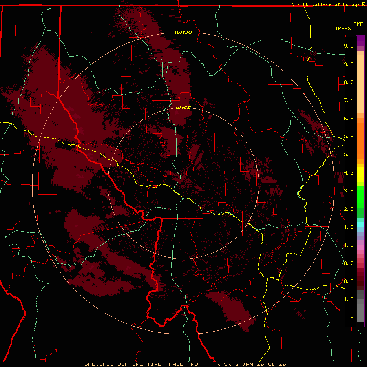Click the 1.0 legend value

[x=349, y=245]
